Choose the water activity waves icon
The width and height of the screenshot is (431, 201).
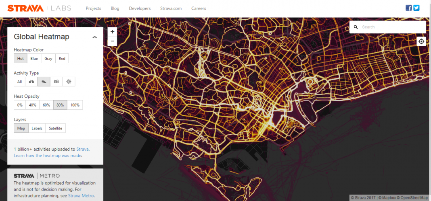[56, 82]
